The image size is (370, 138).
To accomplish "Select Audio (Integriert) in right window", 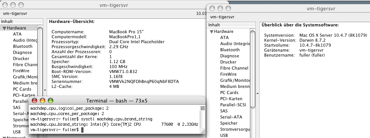I will click(235, 44).
